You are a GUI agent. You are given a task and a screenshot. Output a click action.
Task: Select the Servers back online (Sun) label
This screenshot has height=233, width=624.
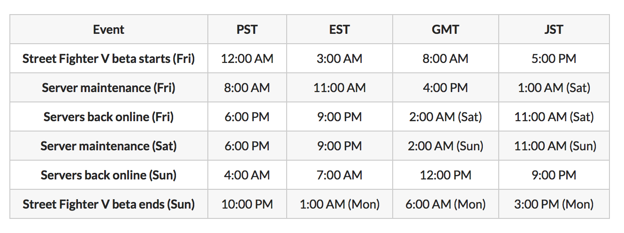(x=109, y=175)
